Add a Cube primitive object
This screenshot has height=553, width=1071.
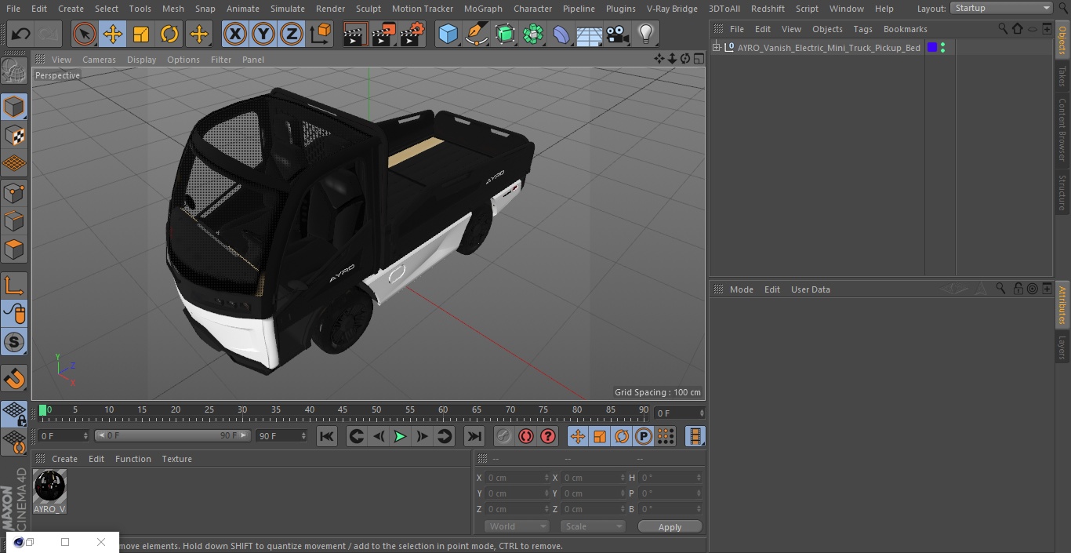[x=448, y=35]
